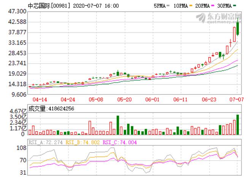Click the 2020-07-07 16:00 timestamp
The width and height of the screenshot is (251, 179).
96,6
